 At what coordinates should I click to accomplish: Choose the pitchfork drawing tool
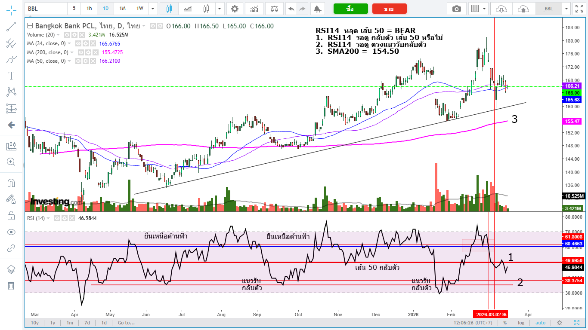11,43
